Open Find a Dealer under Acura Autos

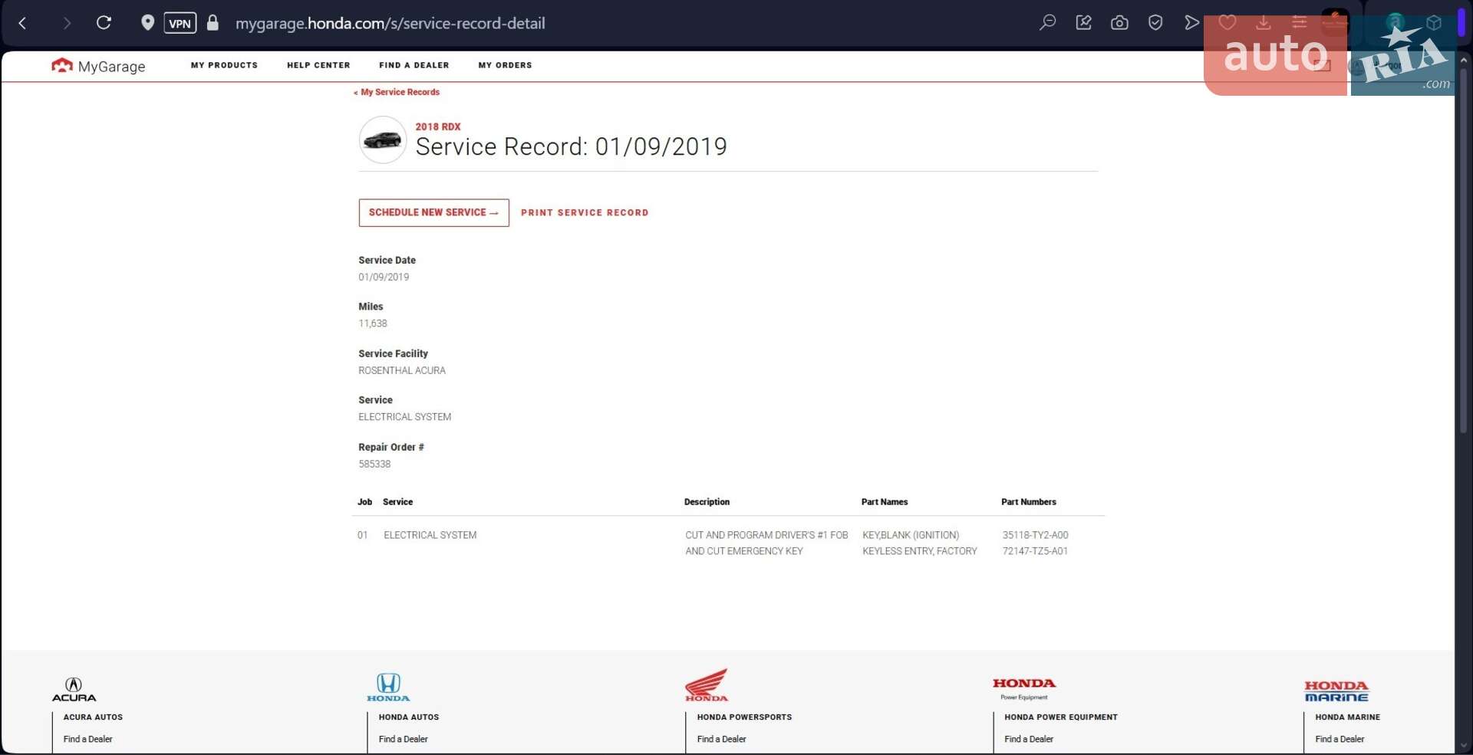(x=88, y=739)
